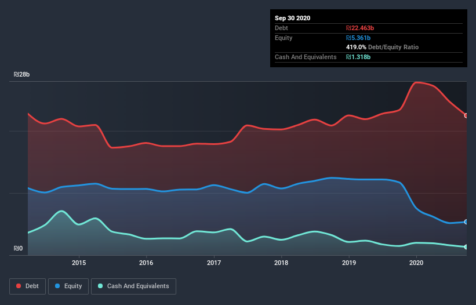Click the red Debt legend dot

pyautogui.click(x=19, y=286)
